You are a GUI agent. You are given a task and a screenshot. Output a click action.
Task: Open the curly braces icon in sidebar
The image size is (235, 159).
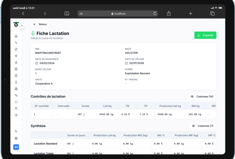pyautogui.click(x=16, y=102)
